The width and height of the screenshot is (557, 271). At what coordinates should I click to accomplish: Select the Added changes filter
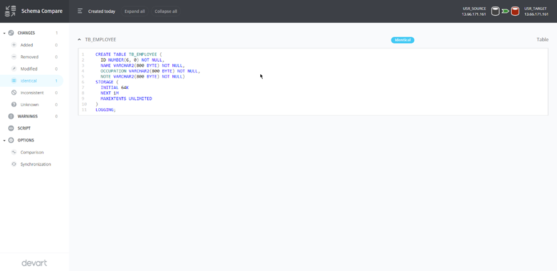[x=26, y=45]
